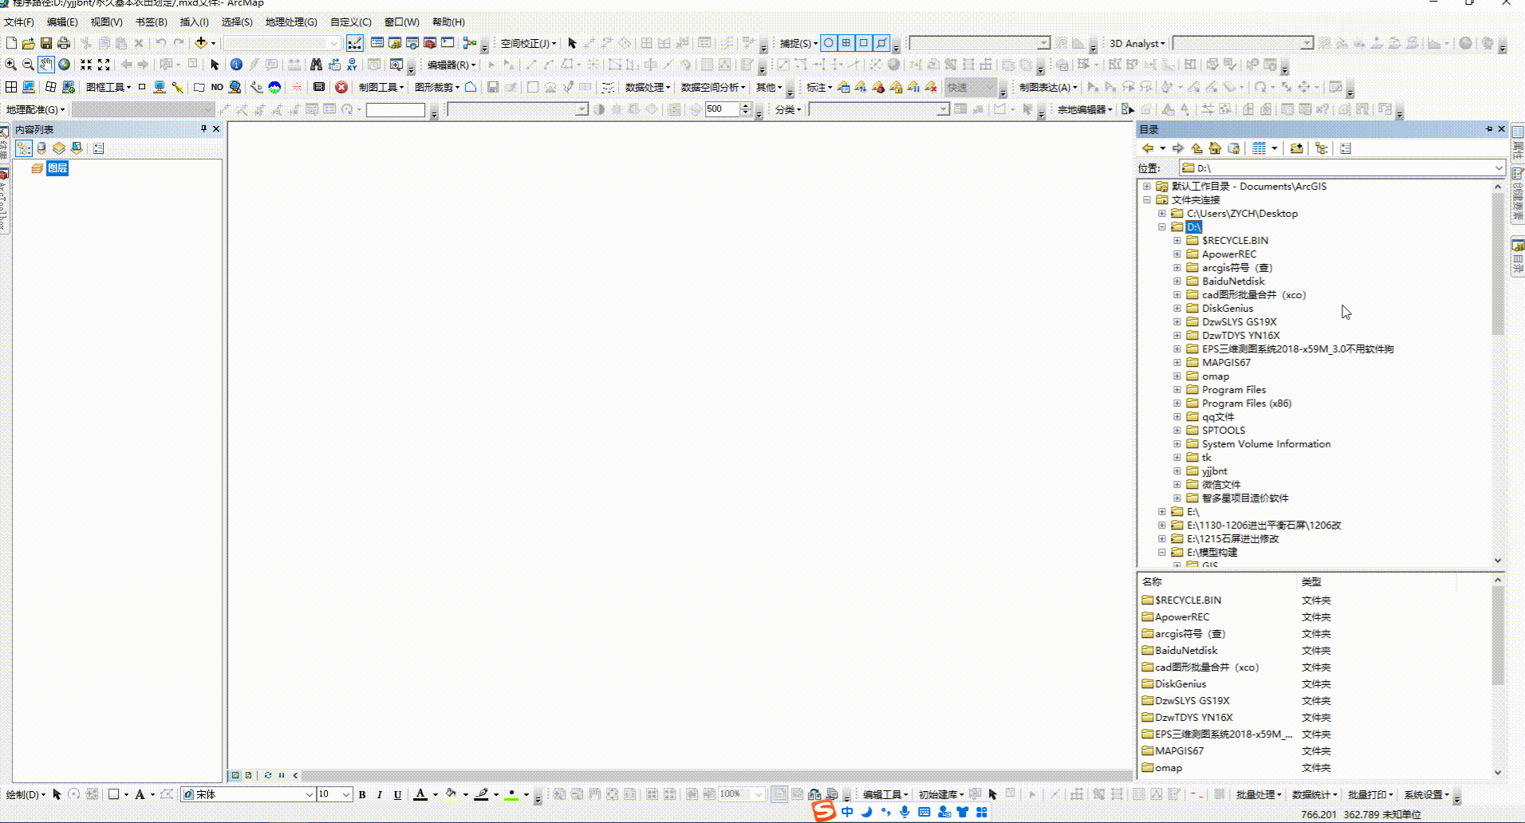Screen dimensions: 1525x823
Task: Click the 数据处理 button
Action: [644, 88]
